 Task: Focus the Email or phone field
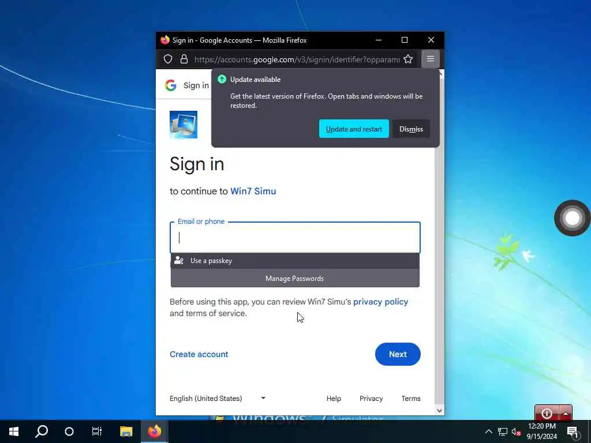point(295,238)
